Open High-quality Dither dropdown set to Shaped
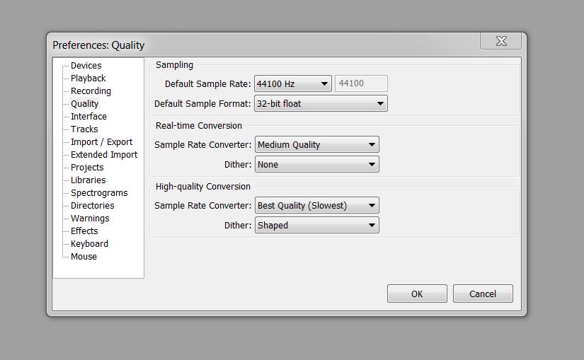Screen dimensions: 584x360 tap(317, 225)
